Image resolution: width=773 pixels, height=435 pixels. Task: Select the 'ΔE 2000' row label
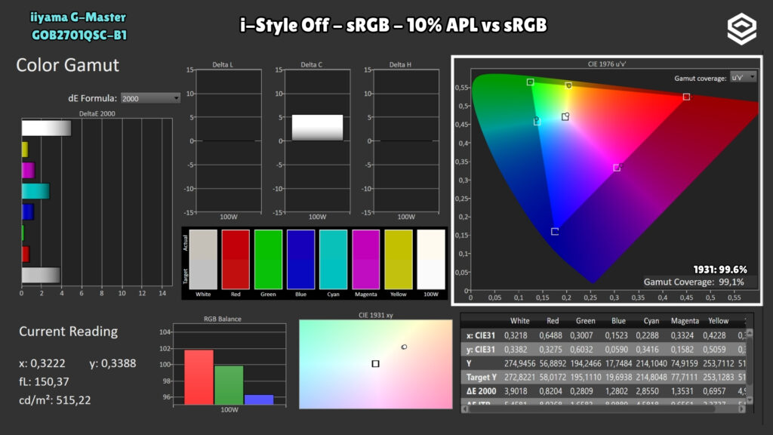point(482,391)
